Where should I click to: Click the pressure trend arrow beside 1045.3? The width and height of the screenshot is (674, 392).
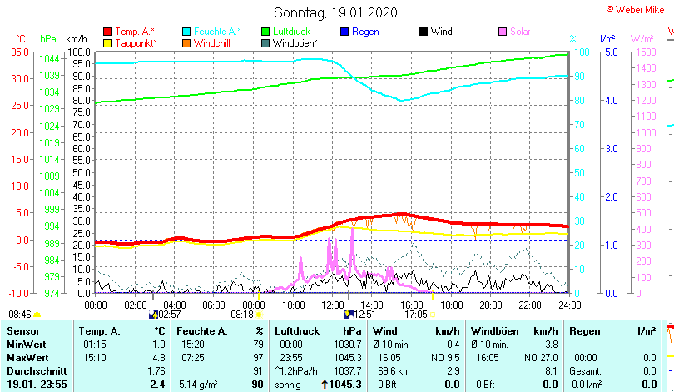(325, 385)
